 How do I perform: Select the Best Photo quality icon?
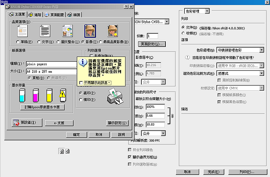113,31
